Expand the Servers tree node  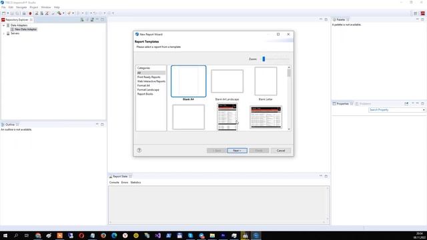(4, 33)
